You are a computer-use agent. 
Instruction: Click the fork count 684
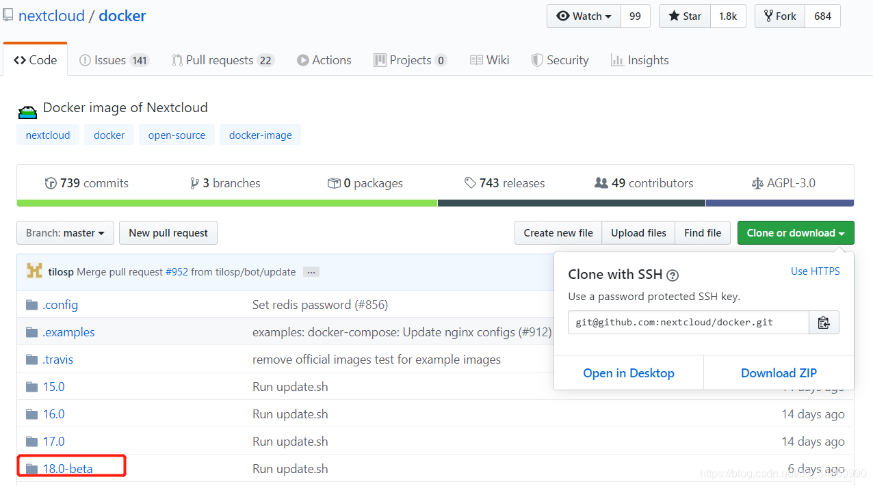click(x=822, y=16)
